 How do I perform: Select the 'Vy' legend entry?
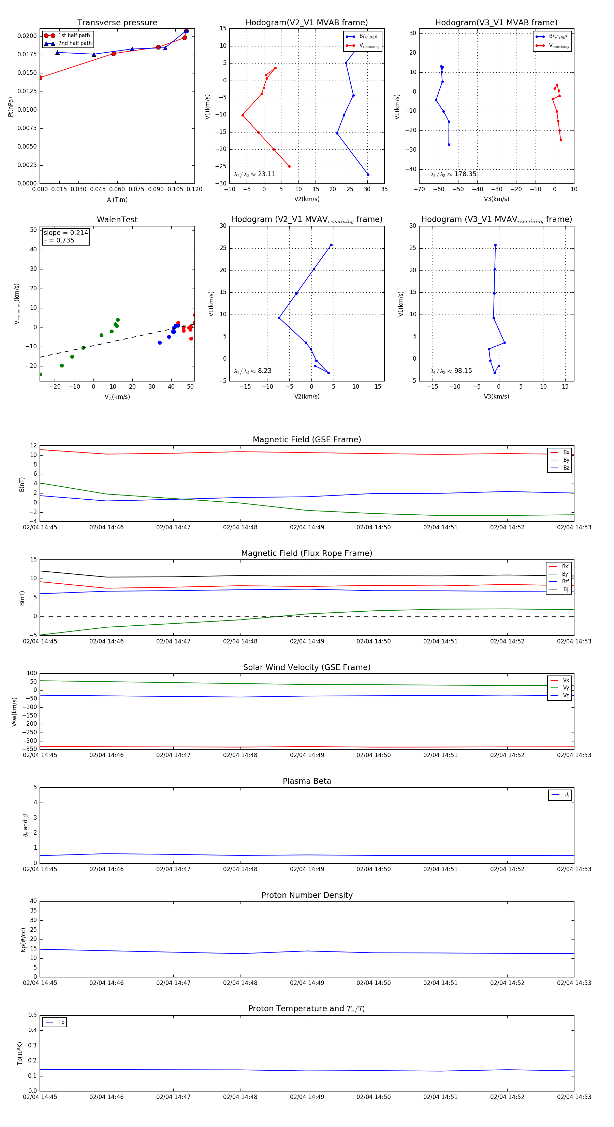point(560,688)
